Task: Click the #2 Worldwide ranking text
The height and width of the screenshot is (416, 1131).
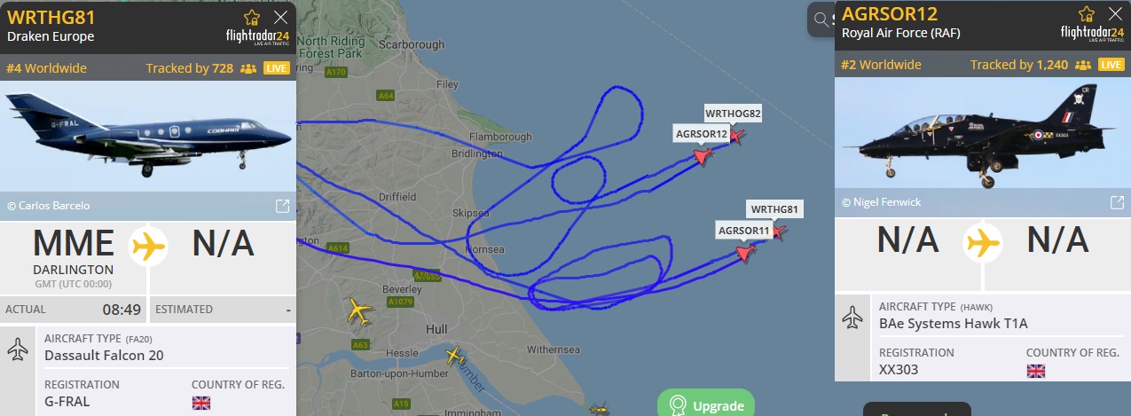Action: 882,65
